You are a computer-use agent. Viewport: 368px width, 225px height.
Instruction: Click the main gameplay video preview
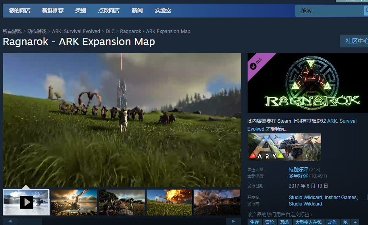pos(122,120)
